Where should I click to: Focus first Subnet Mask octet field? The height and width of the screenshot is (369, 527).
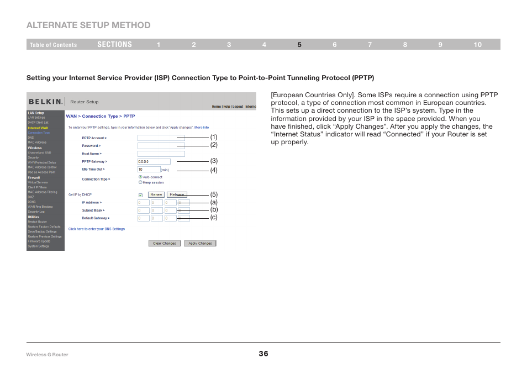144,210
